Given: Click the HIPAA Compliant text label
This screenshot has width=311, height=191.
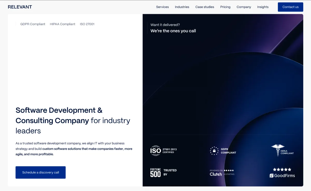Looking at the screenshot, I should click(62, 24).
